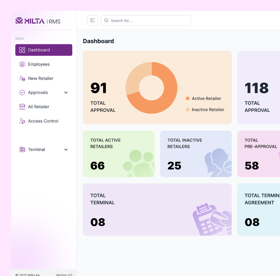Select the 'Inactive Retailer' legend label
The height and width of the screenshot is (276, 280).
[208, 109]
